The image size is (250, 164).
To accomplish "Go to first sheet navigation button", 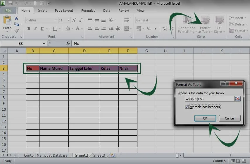I will pyautogui.click(x=3, y=155).
